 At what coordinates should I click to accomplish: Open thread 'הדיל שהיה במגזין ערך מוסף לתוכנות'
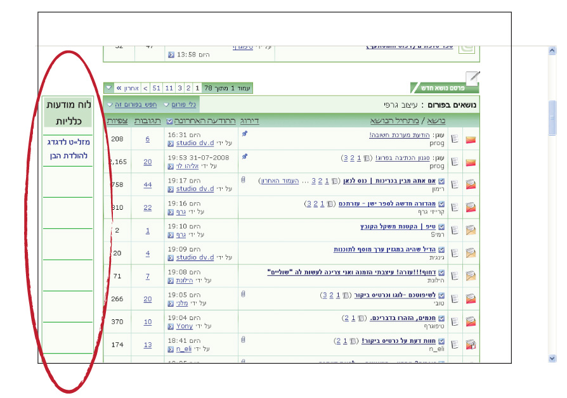coord(384,250)
